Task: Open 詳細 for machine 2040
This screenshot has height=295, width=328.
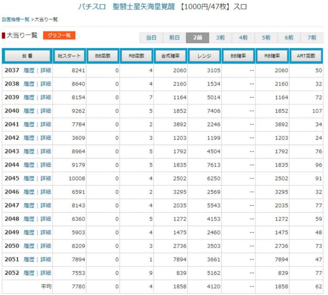Action: point(45,111)
